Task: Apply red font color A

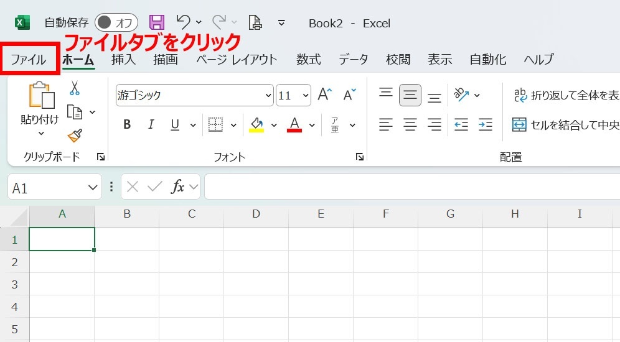Action: (294, 125)
